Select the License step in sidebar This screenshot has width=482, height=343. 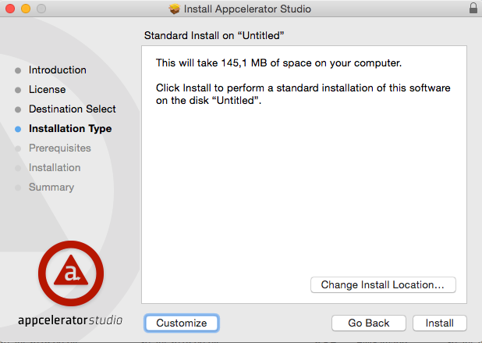[48, 89]
